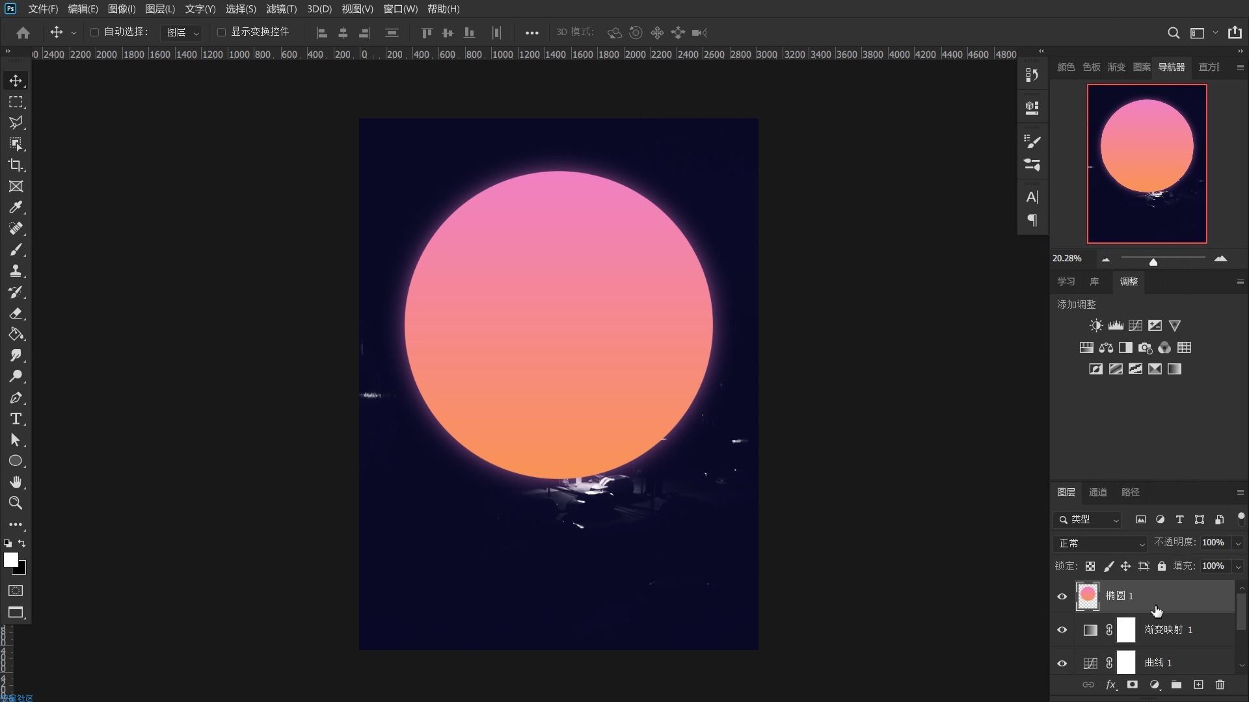Toggle lock all on layer

[x=1162, y=566]
